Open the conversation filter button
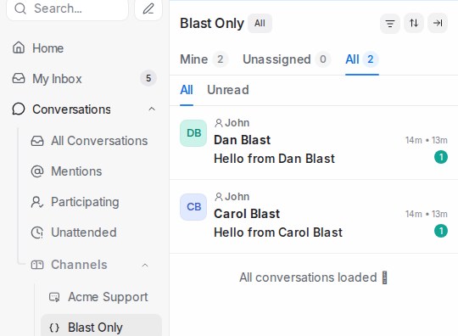458x336 pixels. (x=390, y=23)
